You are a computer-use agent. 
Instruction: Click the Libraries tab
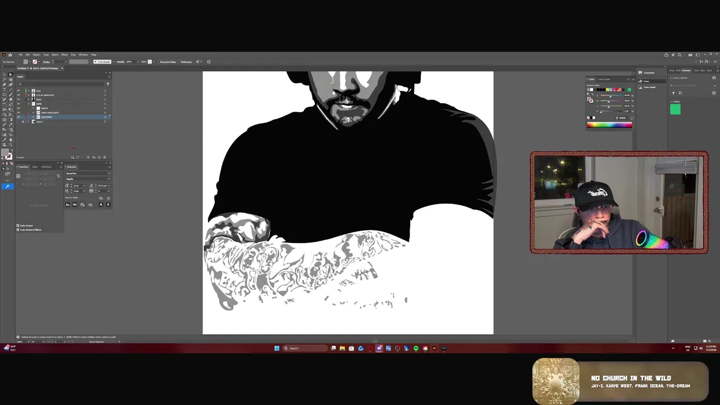click(686, 70)
